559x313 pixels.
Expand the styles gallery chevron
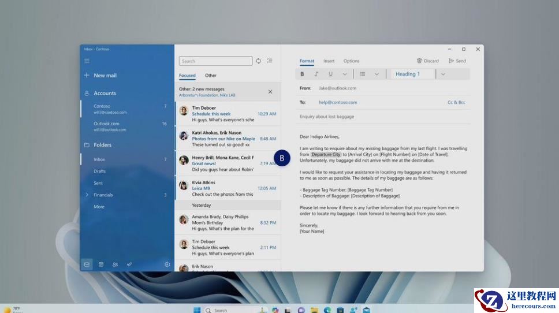(443, 74)
